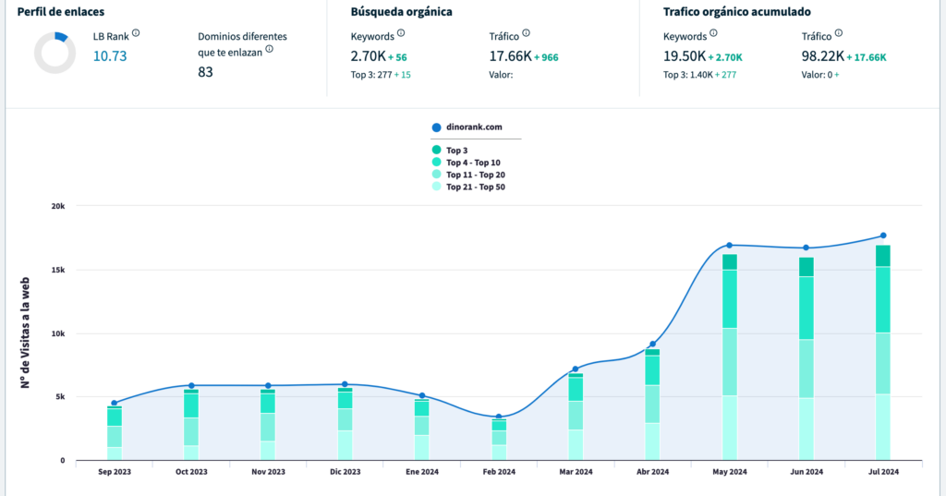The height and width of the screenshot is (496, 946).
Task: Click the Jun 2024 stacked bar
Action: click(806, 359)
